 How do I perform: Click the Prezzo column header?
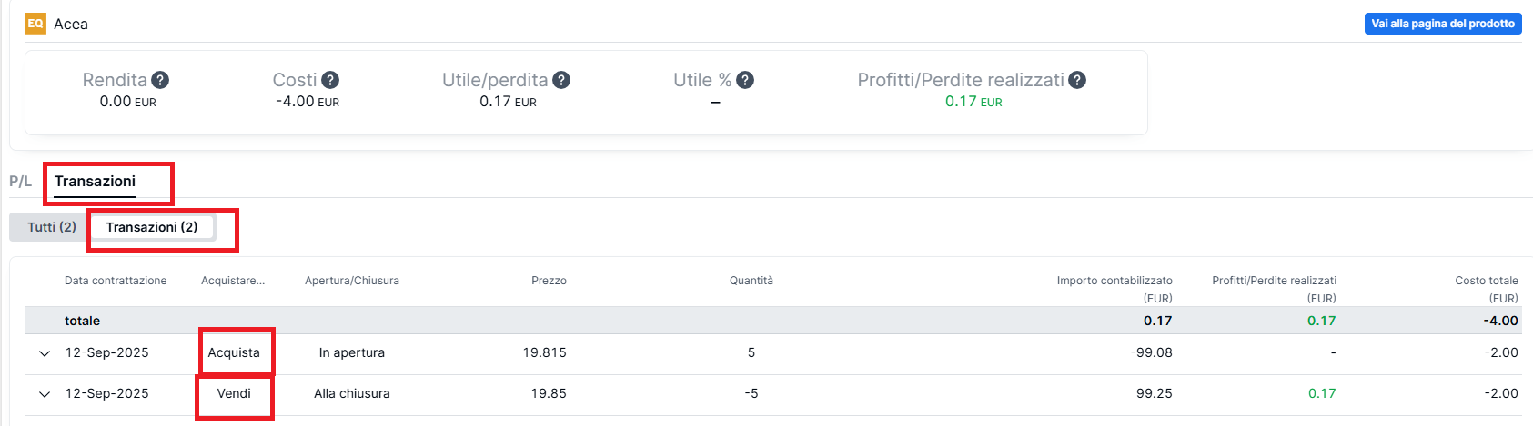(549, 281)
